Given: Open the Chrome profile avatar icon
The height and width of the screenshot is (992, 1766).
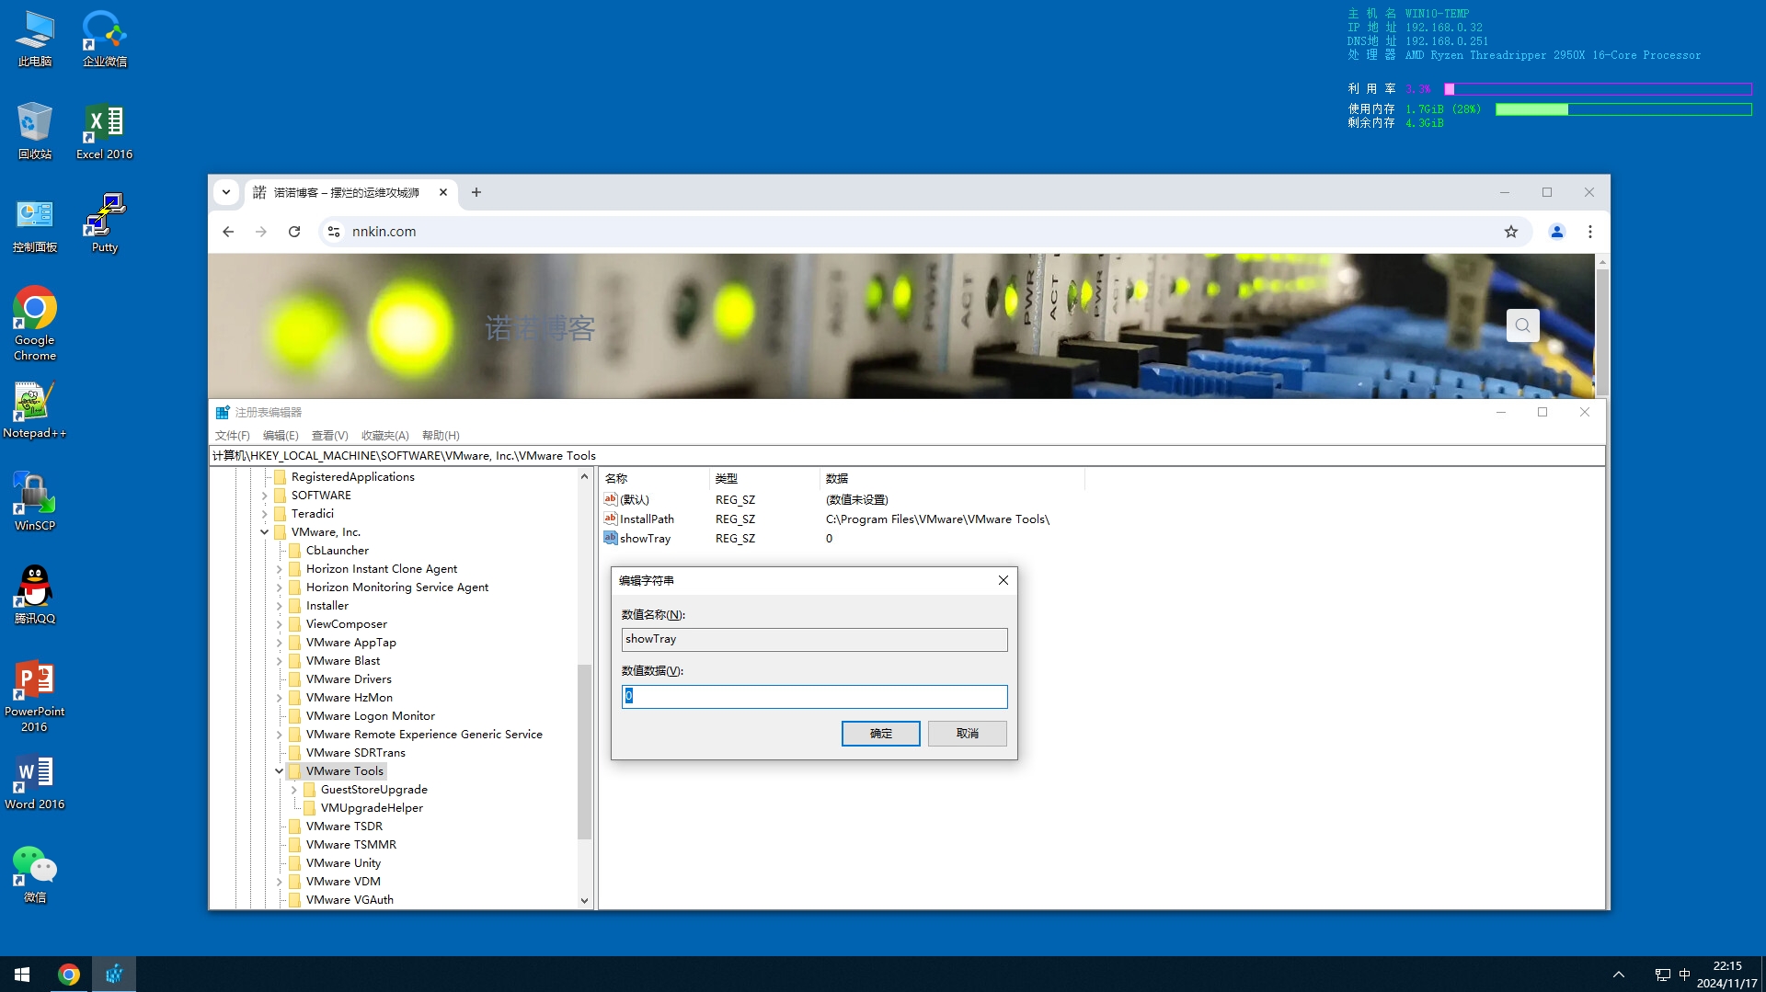Looking at the screenshot, I should (x=1556, y=232).
